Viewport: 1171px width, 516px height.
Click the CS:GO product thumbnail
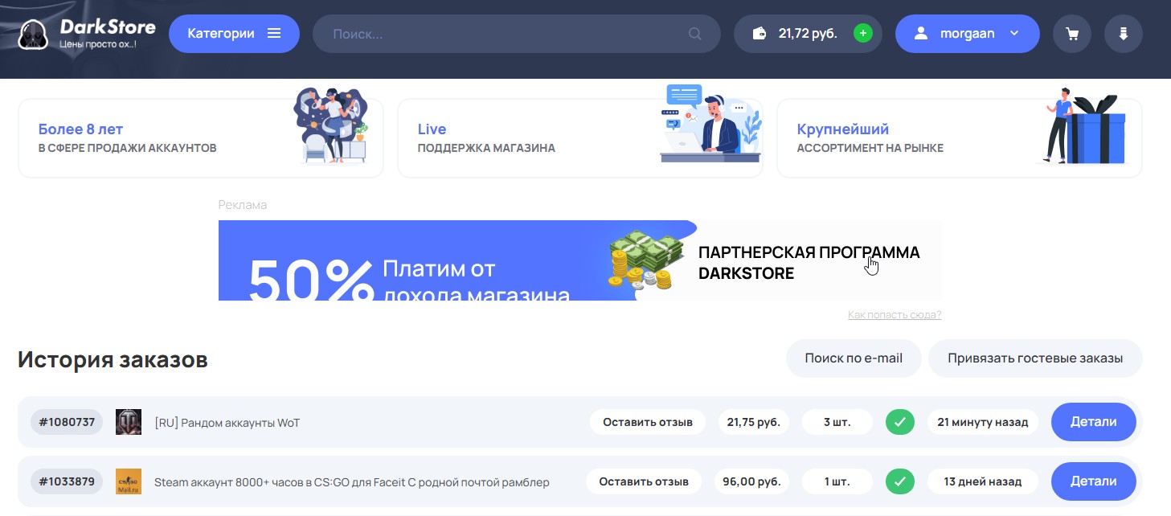pyautogui.click(x=129, y=481)
